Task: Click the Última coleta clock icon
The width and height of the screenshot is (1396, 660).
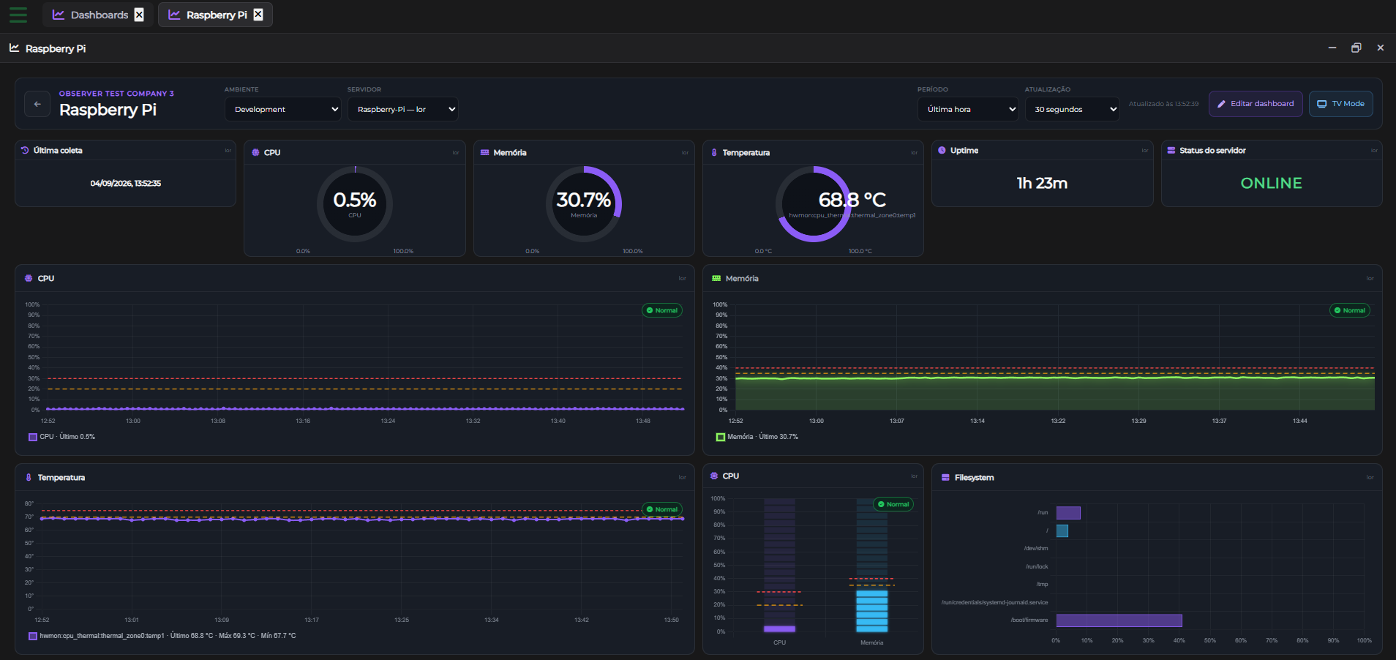Action: (x=25, y=150)
